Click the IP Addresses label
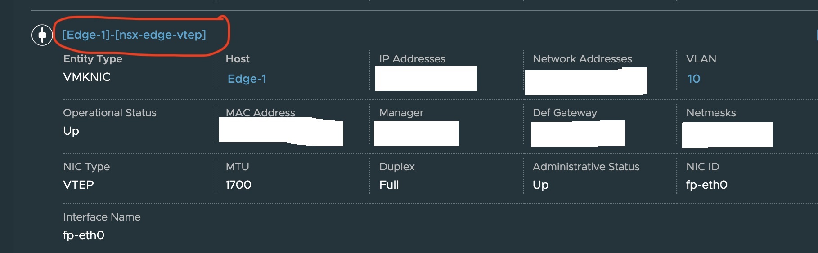 (x=412, y=59)
